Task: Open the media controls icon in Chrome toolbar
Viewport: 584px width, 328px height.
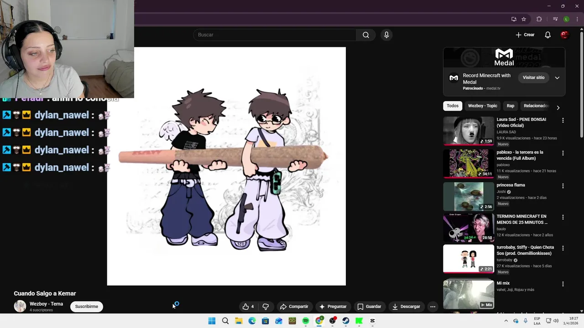Action: coord(555,19)
